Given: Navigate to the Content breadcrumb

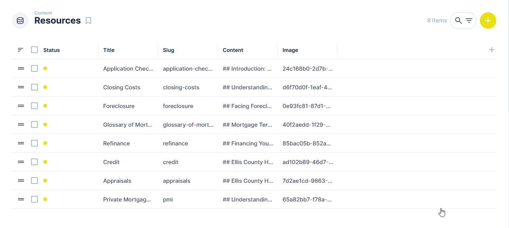Looking at the screenshot, I should coord(43,13).
